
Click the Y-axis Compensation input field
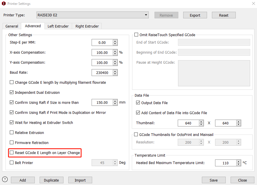point(102,63)
